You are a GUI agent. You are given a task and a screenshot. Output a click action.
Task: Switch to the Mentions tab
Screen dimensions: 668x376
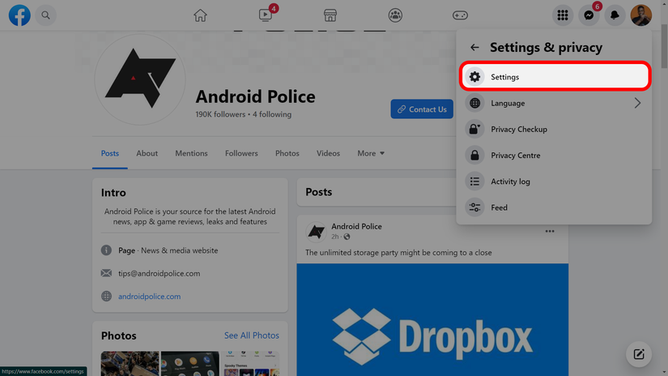click(x=191, y=153)
